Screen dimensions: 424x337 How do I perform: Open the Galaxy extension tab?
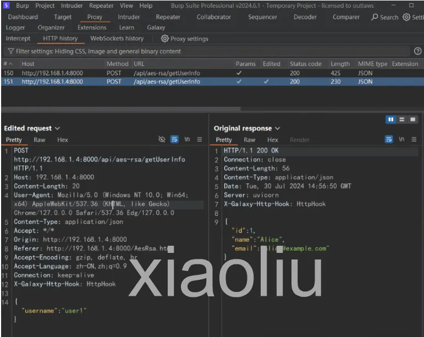tap(156, 27)
